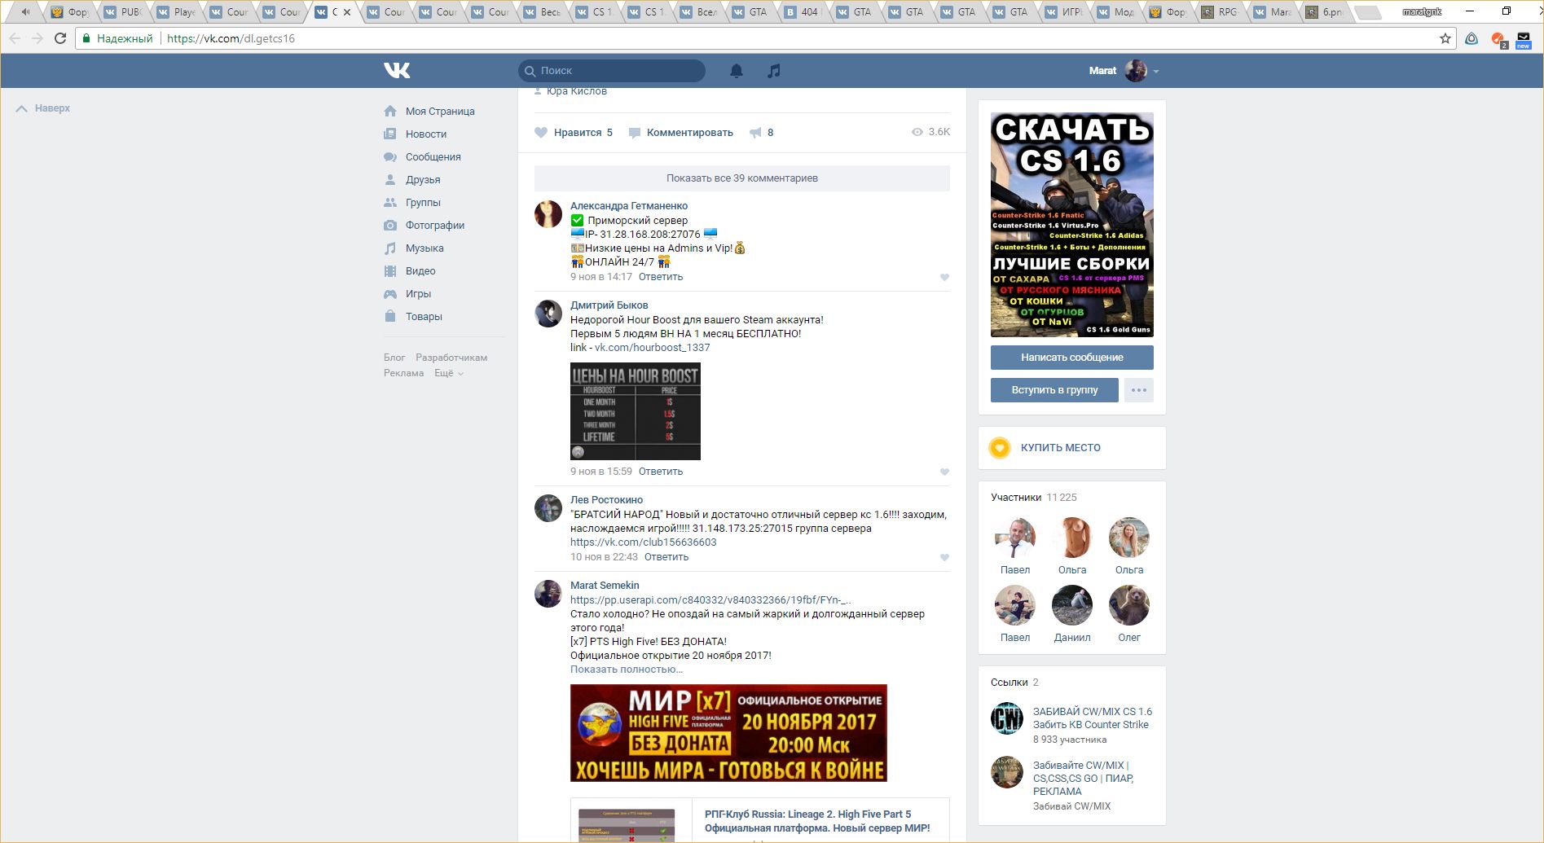
Task: Click the note icon beside Музыка in sidebar
Action: (x=390, y=248)
